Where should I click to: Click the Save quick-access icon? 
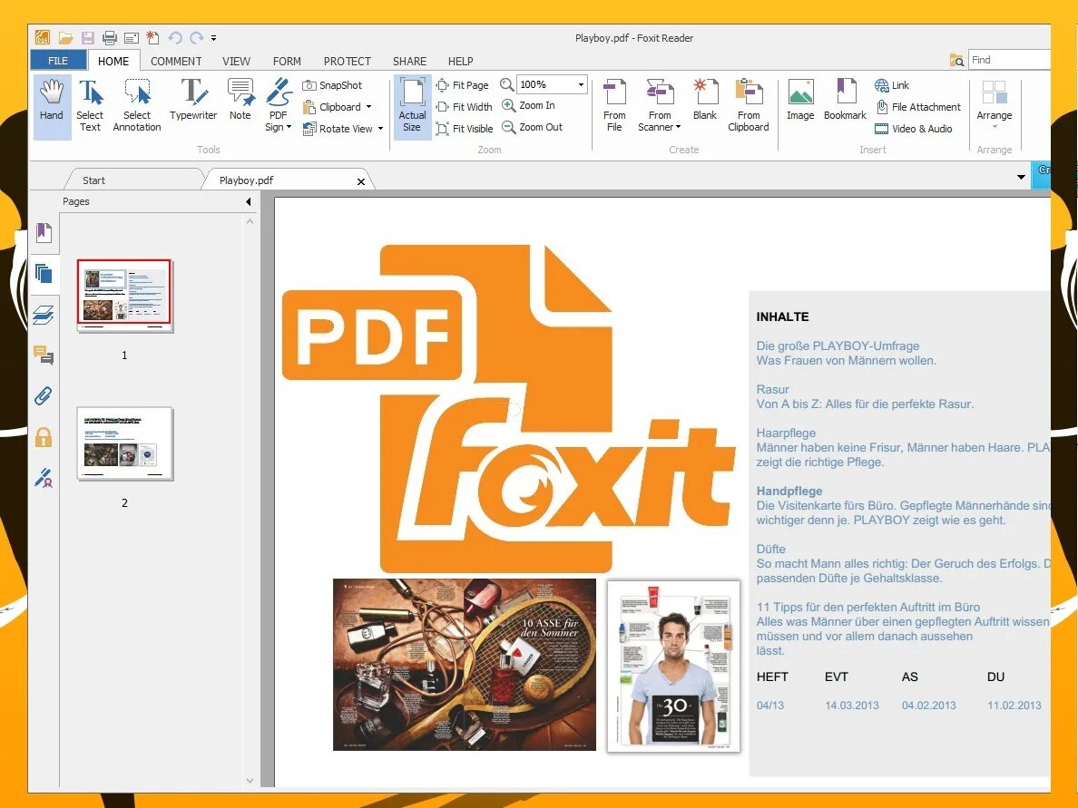[88, 38]
